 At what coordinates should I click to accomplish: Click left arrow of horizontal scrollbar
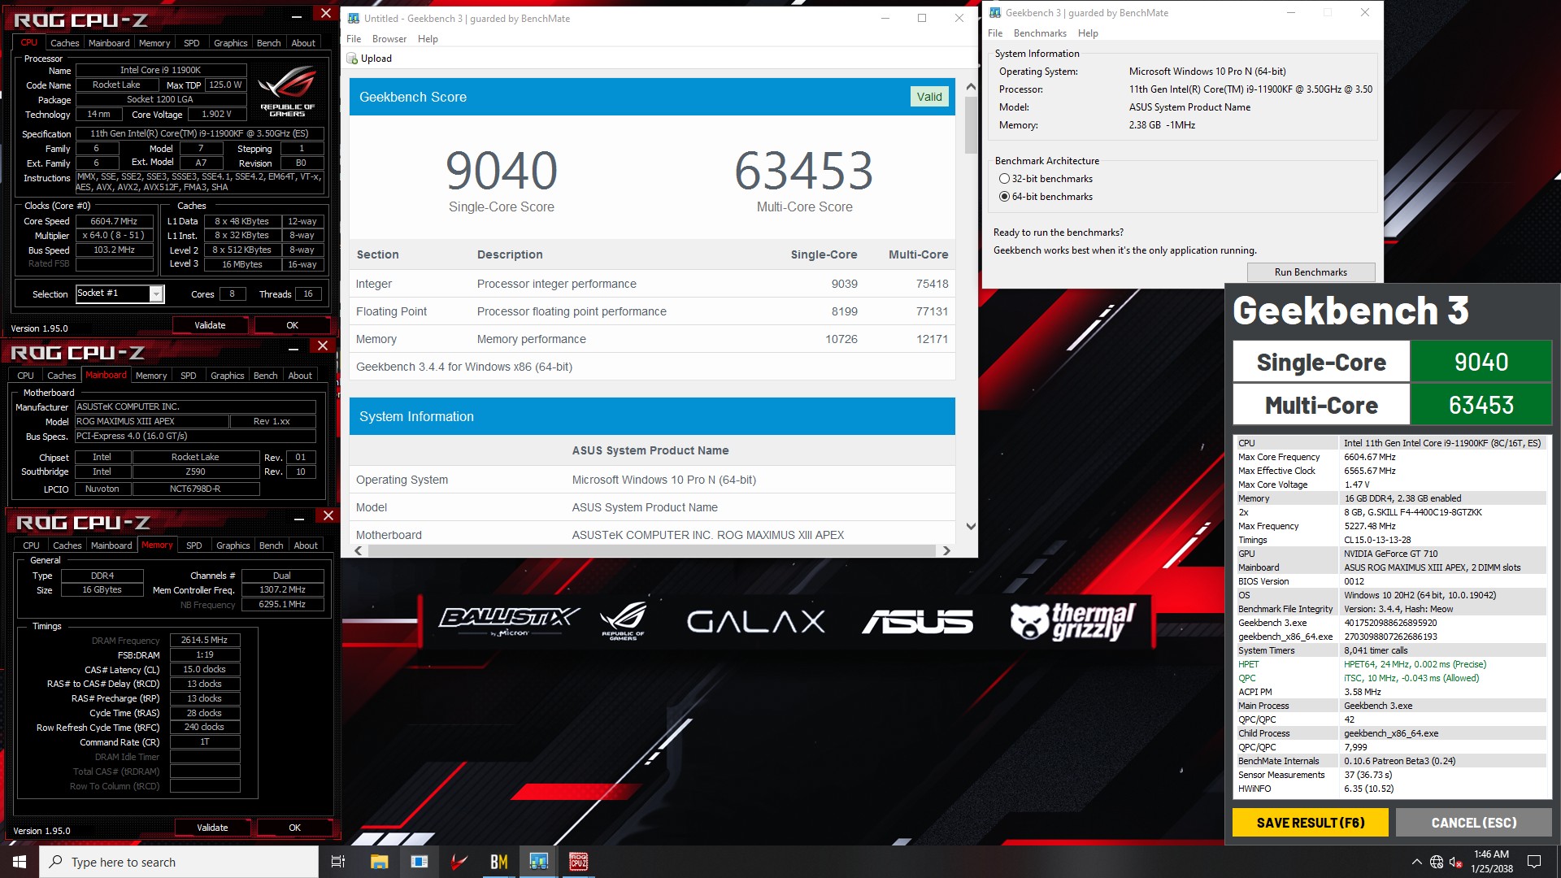(359, 550)
